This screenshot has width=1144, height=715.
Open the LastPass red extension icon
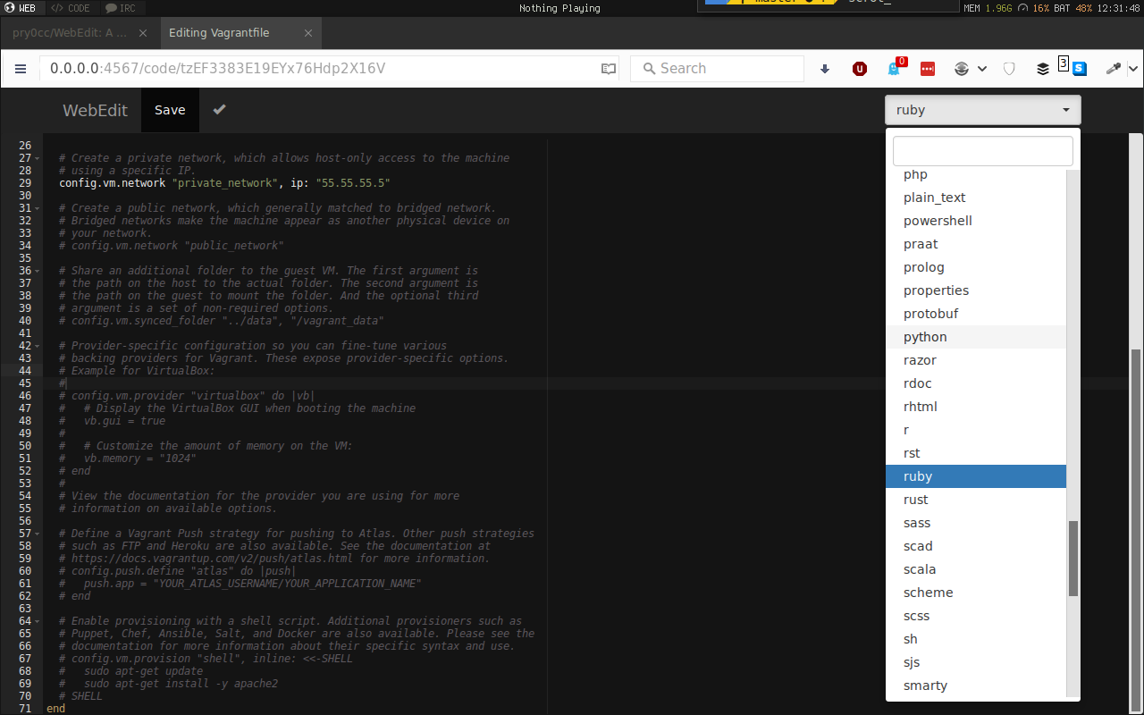coord(928,69)
